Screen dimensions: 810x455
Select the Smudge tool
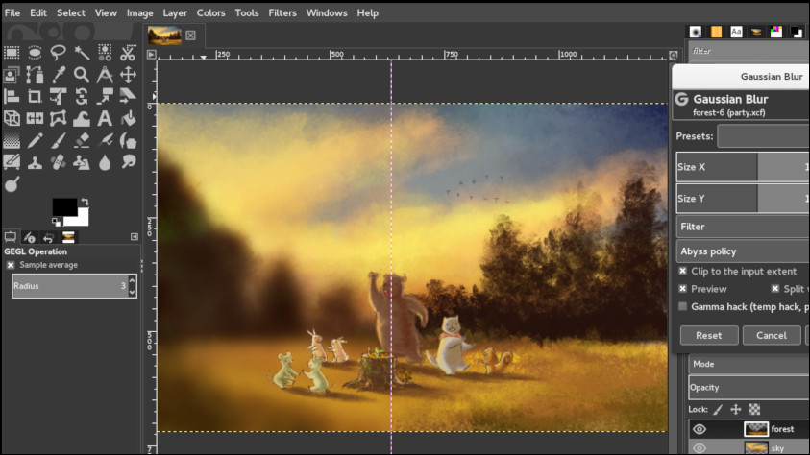click(128, 162)
